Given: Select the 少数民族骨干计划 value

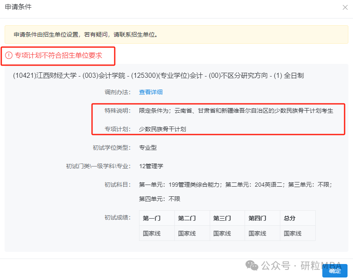Looking at the screenshot, I should click(x=162, y=129).
